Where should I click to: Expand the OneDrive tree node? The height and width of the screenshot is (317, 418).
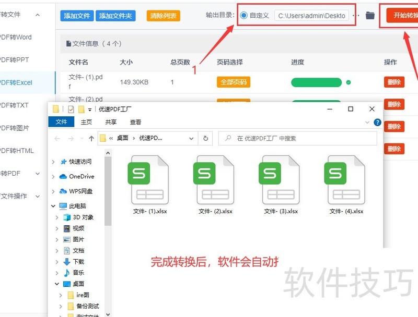pyautogui.click(x=53, y=177)
